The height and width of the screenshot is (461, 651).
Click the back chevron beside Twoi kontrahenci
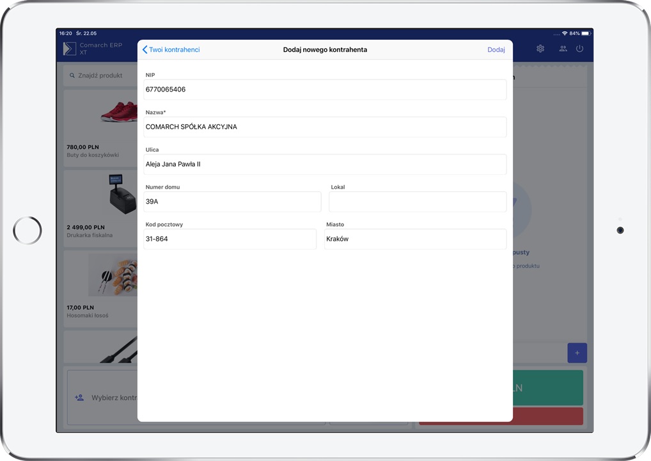(145, 49)
